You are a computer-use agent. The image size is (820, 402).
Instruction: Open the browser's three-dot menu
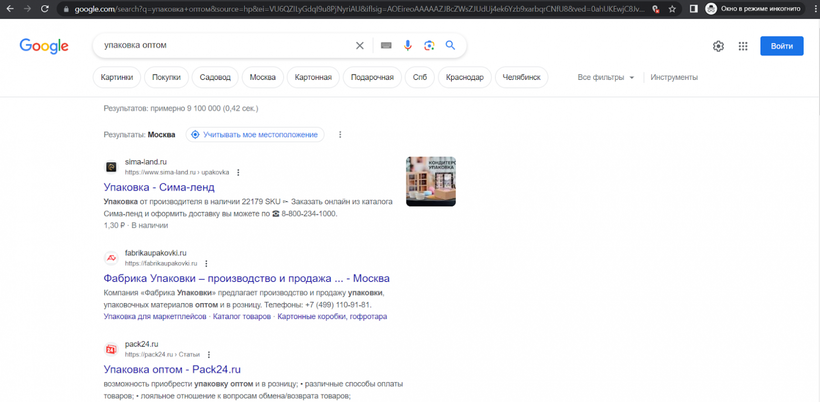pyautogui.click(x=814, y=8)
